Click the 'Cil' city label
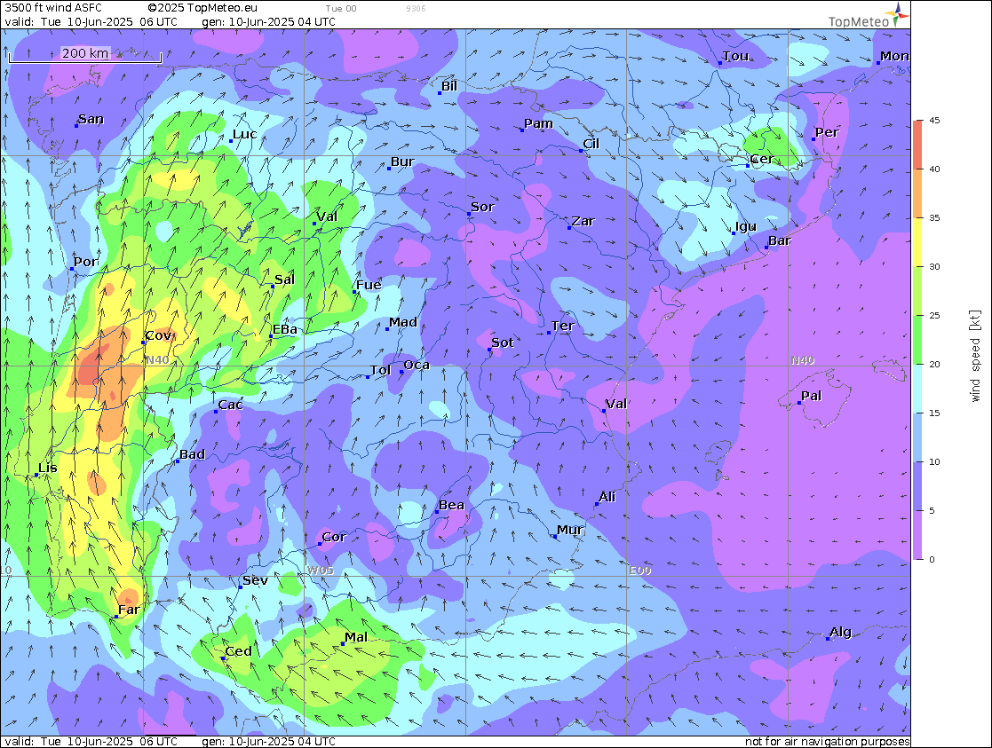992x748 pixels. click(591, 144)
